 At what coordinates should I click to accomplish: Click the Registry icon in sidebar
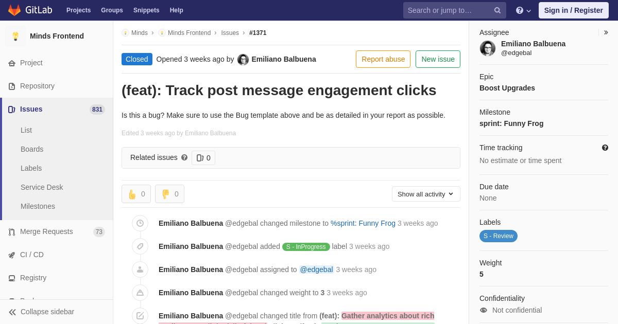click(12, 278)
